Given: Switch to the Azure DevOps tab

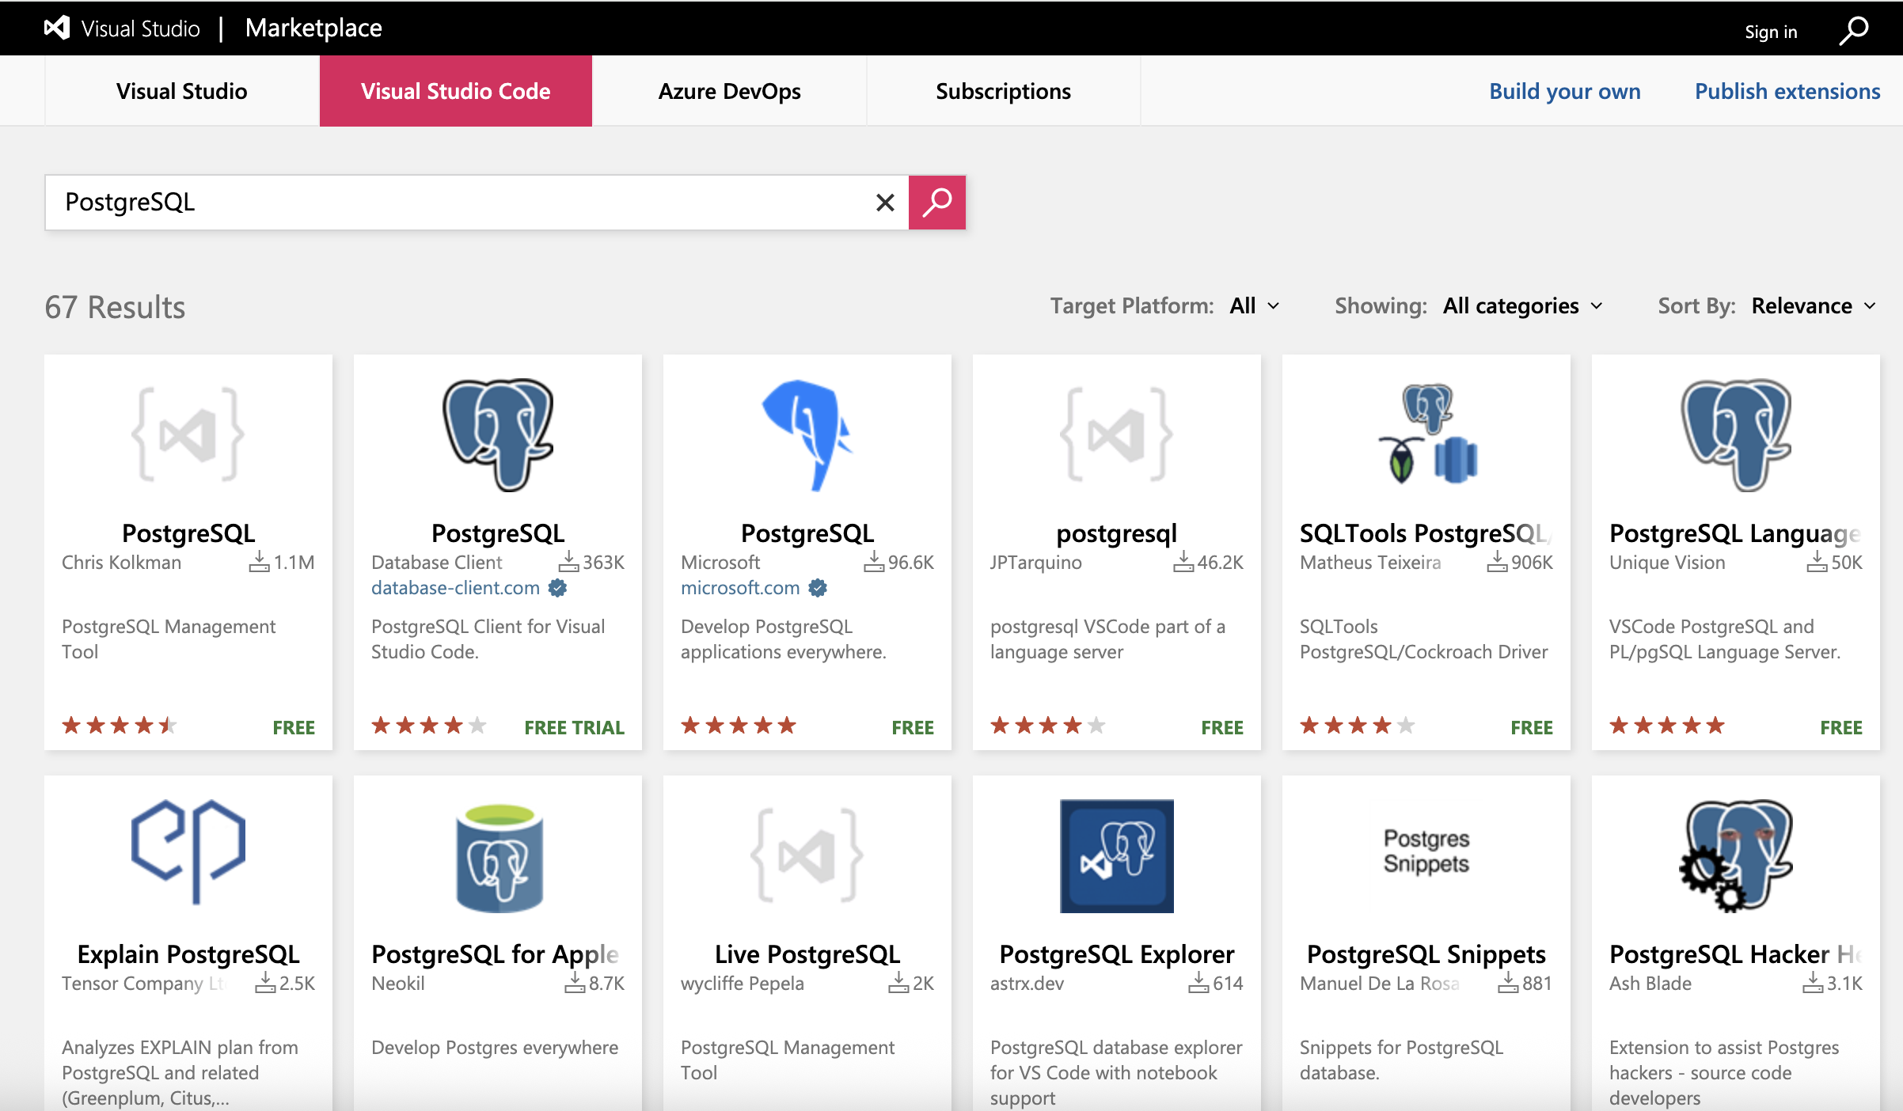Looking at the screenshot, I should click(730, 91).
